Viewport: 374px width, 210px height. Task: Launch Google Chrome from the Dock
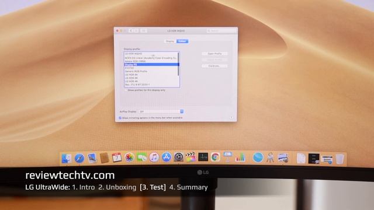[x=215, y=157]
